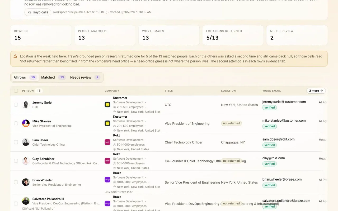Click the Kustomer logo in Mike Stanley's row
This screenshot has width=338, height=211.
pos(107,123)
